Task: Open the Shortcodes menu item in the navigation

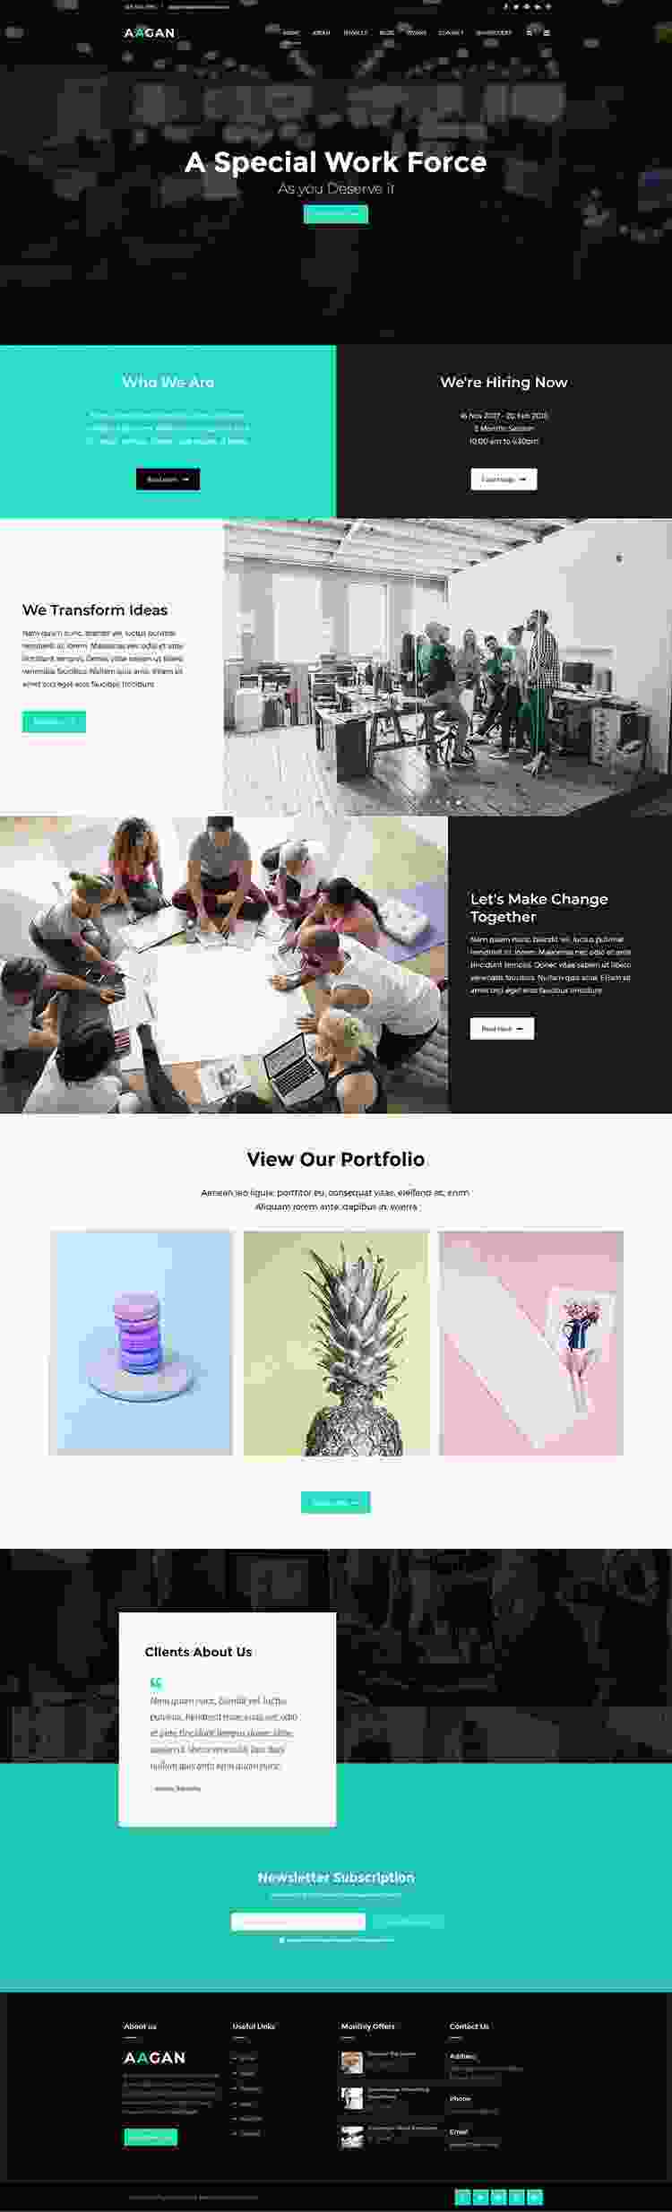Action: click(x=494, y=32)
